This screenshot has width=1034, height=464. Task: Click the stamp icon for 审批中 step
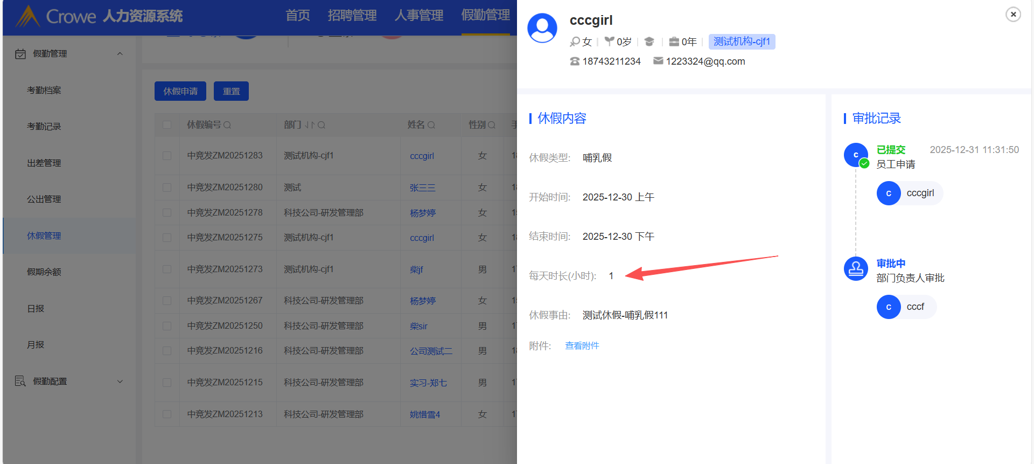[855, 268]
